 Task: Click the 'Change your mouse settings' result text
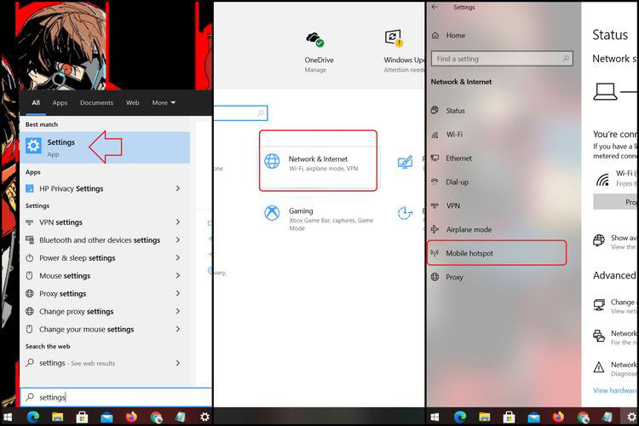tap(86, 329)
